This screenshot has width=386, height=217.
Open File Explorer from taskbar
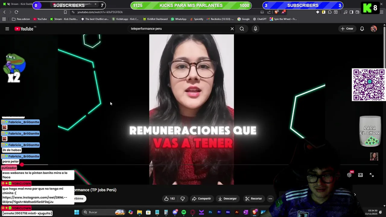click(x=139, y=212)
